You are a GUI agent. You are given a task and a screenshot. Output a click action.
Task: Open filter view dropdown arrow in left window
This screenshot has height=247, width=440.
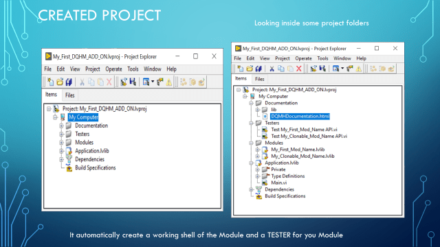(153, 82)
